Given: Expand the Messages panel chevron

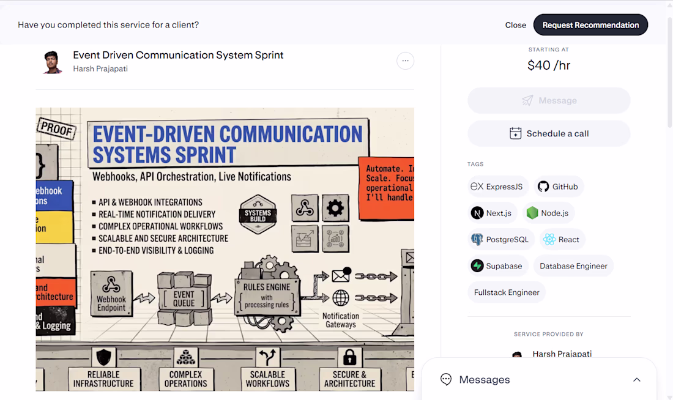Looking at the screenshot, I should (637, 380).
